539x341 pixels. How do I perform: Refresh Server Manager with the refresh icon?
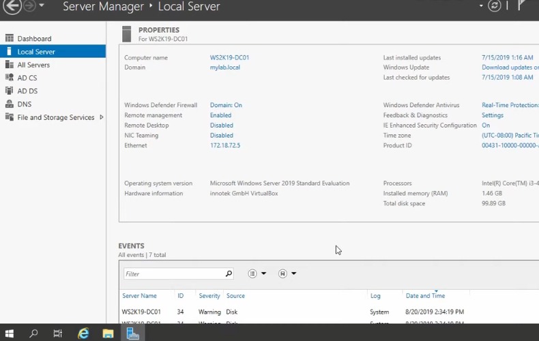click(495, 6)
